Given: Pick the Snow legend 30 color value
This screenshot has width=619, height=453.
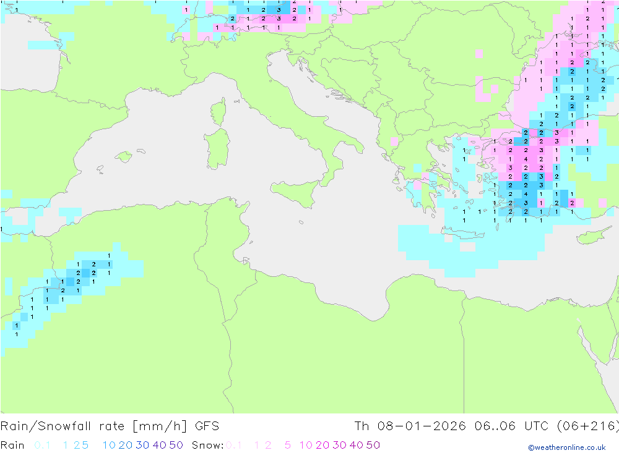Looking at the screenshot, I should coord(339,445).
